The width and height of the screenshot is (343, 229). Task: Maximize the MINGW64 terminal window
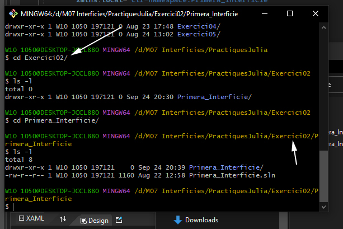click(289, 13)
